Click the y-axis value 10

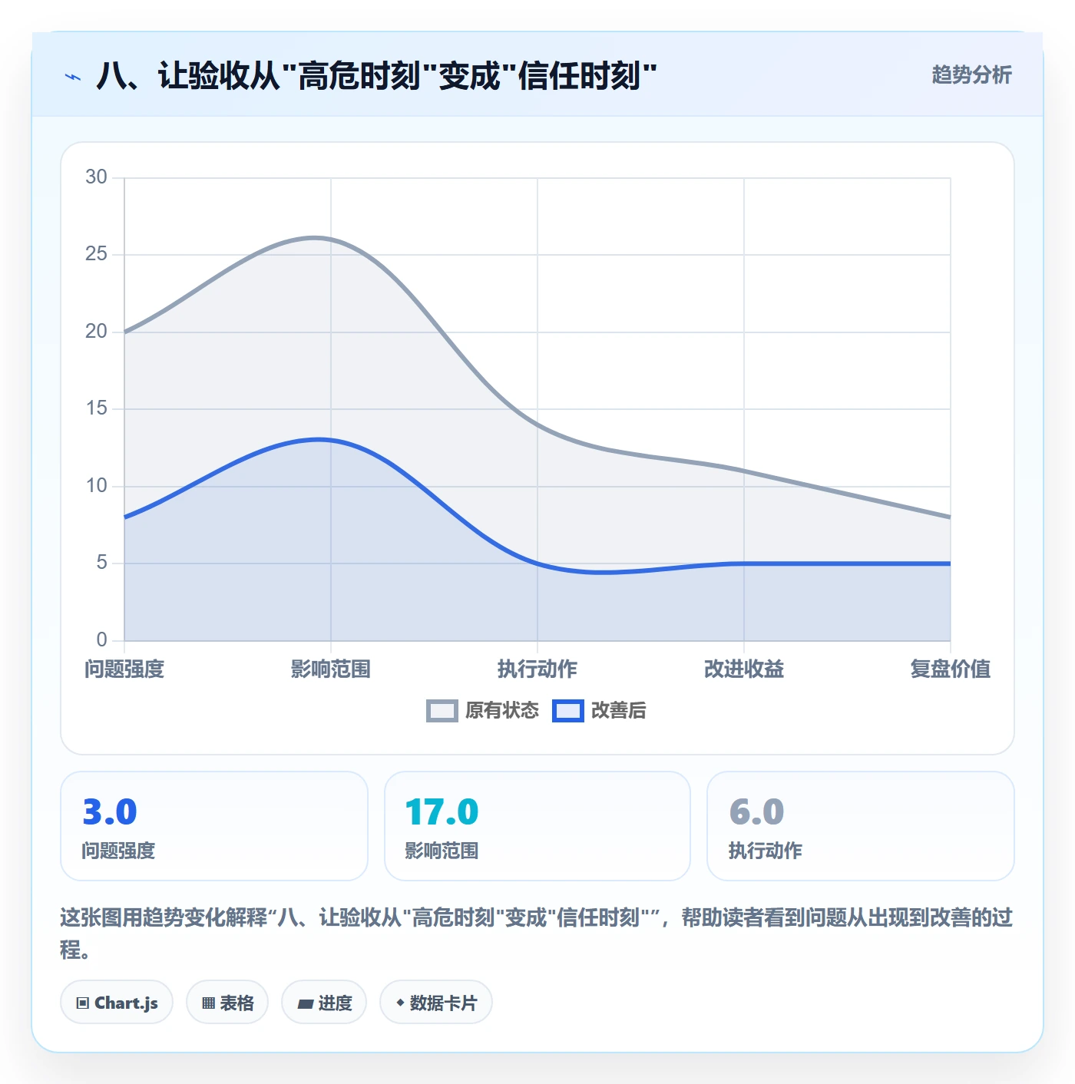point(96,486)
